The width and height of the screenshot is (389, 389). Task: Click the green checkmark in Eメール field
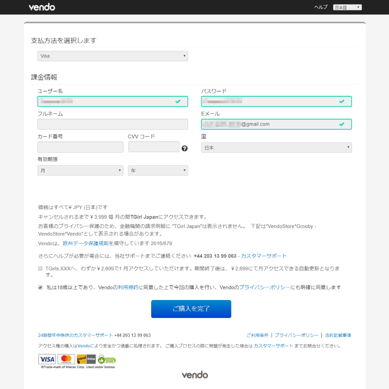tap(342, 124)
